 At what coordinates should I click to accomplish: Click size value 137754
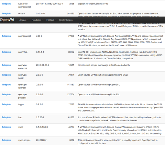click(71, 95)
